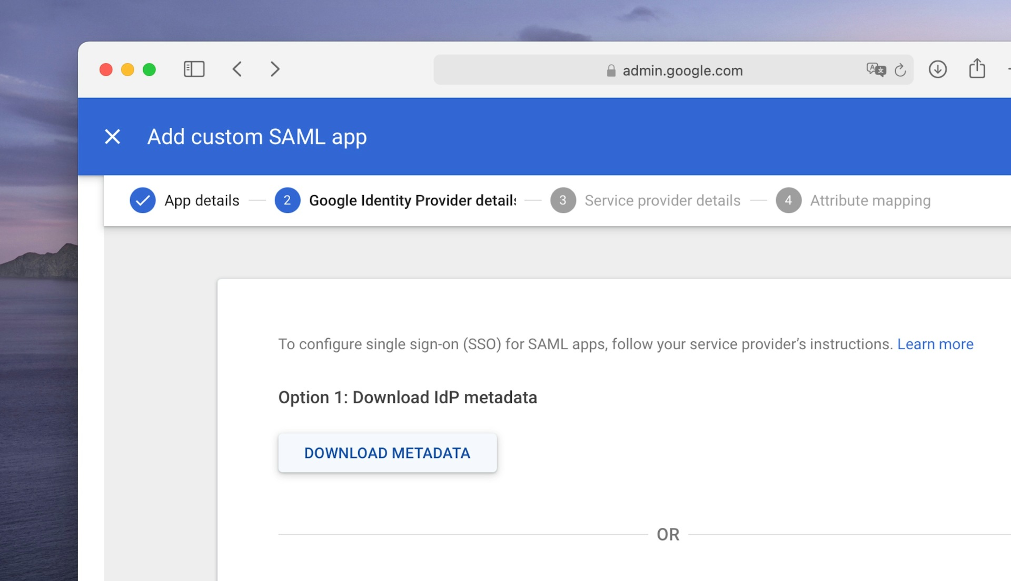
Task: Click the checkmark on App details step
Action: pyautogui.click(x=143, y=200)
